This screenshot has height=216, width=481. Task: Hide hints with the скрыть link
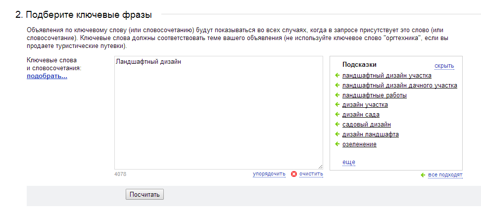point(444,66)
